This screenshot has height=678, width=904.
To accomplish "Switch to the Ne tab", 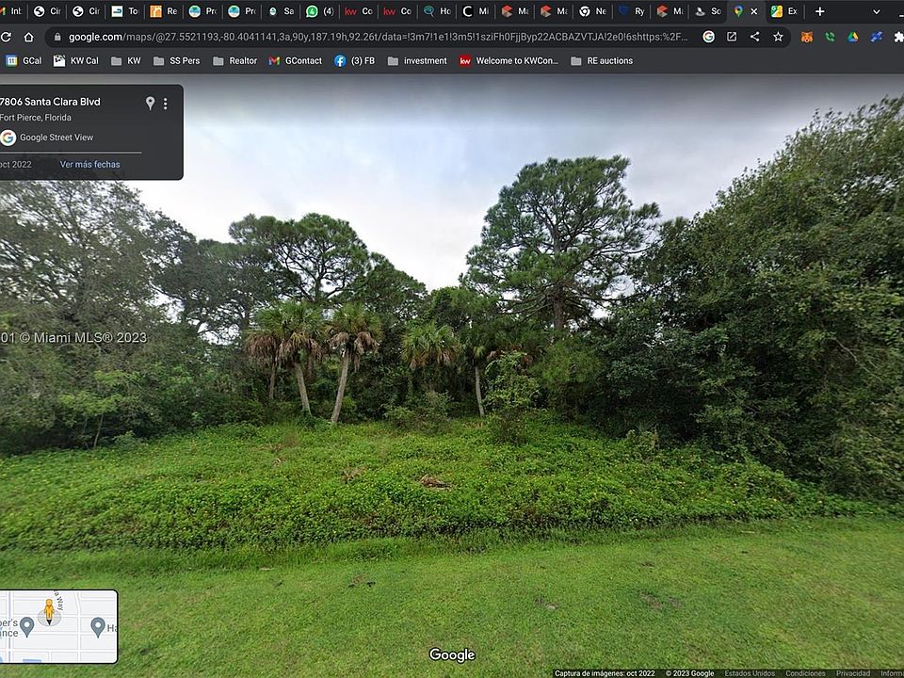I will point(593,11).
